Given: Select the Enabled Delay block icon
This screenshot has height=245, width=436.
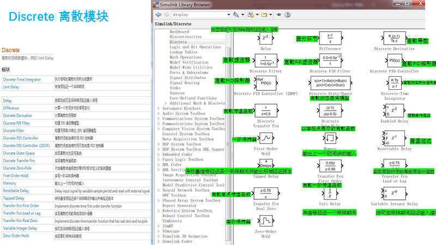Looking at the screenshot, I should pyautogui.click(x=393, y=111).
